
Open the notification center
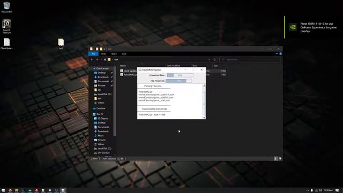tap(337, 190)
